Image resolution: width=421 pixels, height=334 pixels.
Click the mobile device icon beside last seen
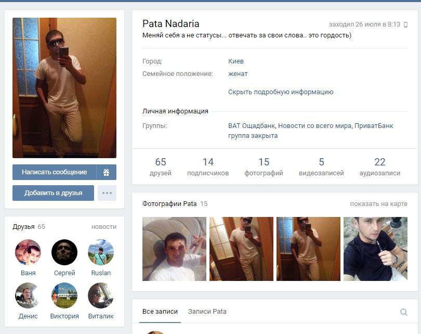406,25
